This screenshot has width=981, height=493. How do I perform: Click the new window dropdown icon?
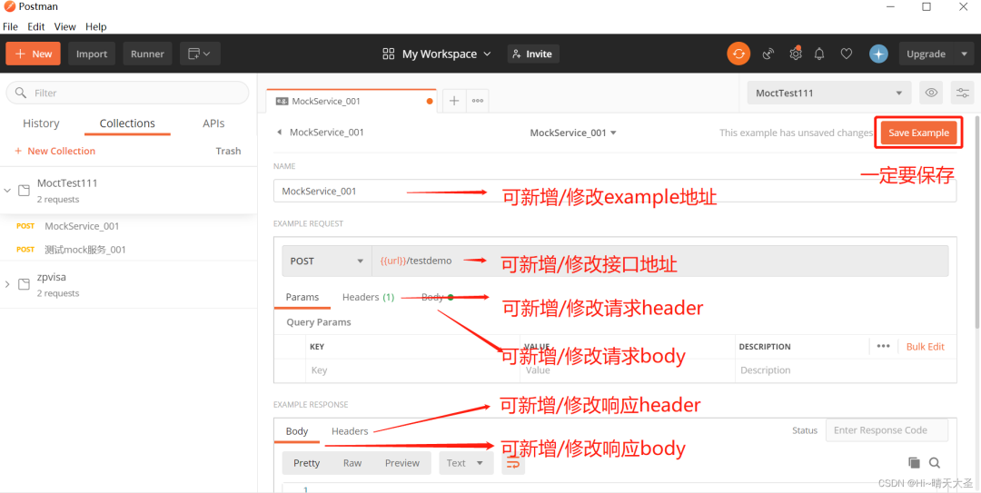[x=200, y=54]
